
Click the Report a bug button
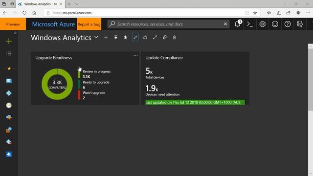(89, 24)
